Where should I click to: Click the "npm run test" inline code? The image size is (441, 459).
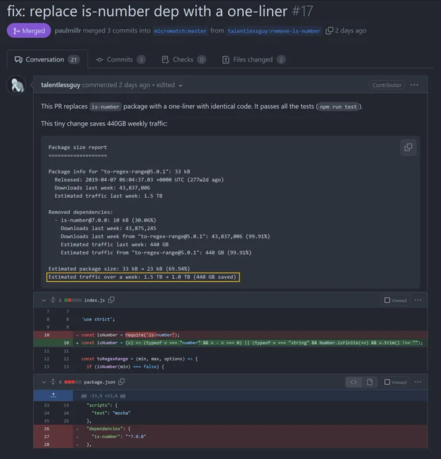[338, 107]
